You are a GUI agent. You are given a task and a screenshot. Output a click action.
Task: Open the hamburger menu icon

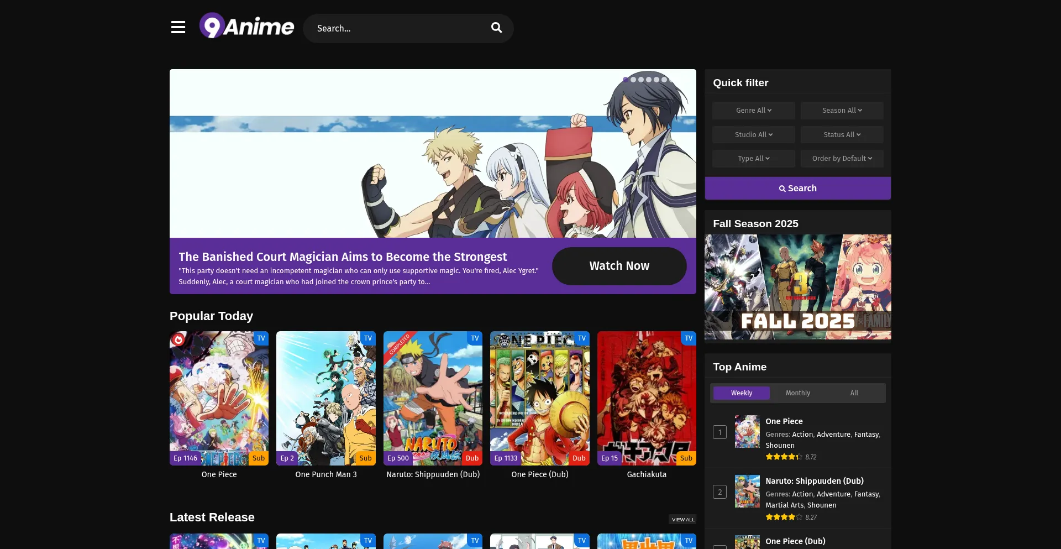point(178,27)
